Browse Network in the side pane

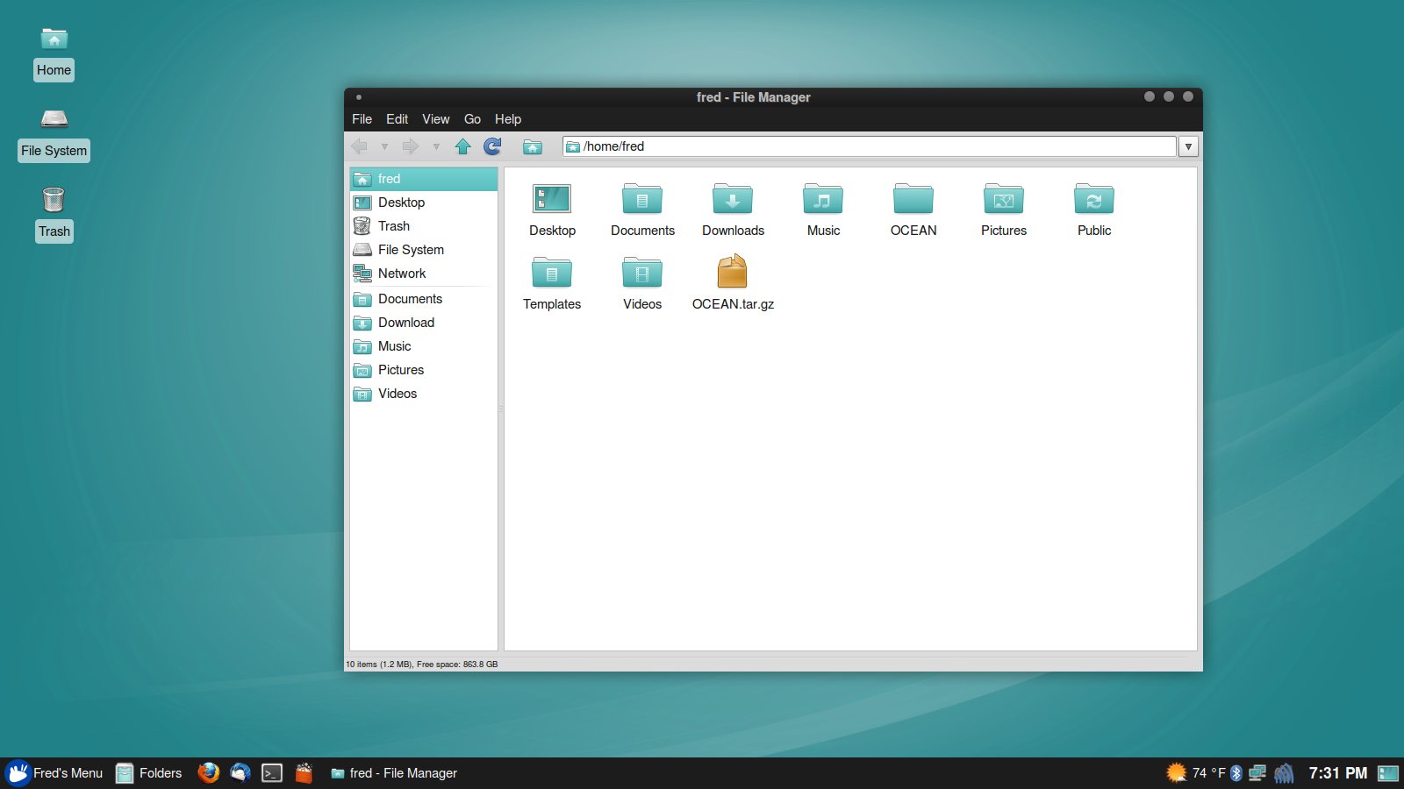(424, 274)
